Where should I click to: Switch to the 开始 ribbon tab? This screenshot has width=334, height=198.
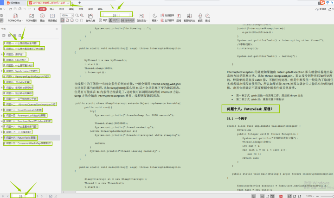click(42, 9)
